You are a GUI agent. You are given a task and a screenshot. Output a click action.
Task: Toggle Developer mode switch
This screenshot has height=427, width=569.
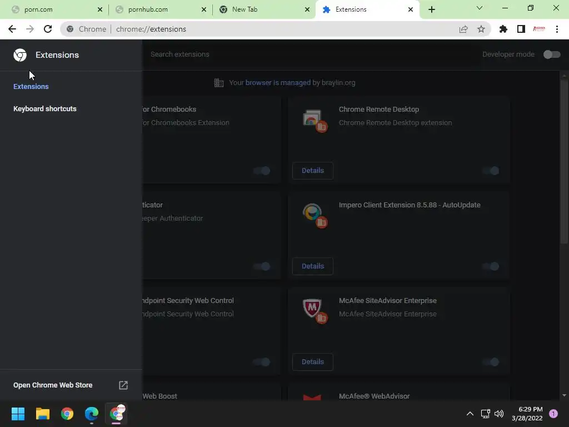coord(552,54)
